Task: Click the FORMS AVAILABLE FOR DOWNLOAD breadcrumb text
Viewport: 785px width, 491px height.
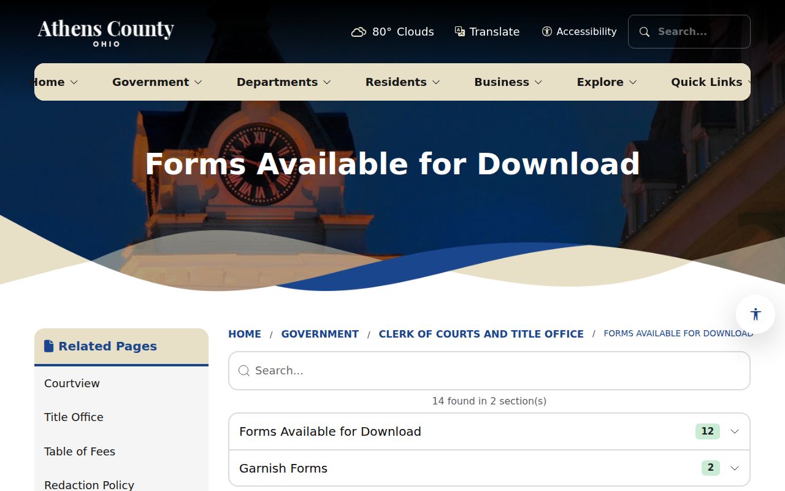Action: (678, 333)
